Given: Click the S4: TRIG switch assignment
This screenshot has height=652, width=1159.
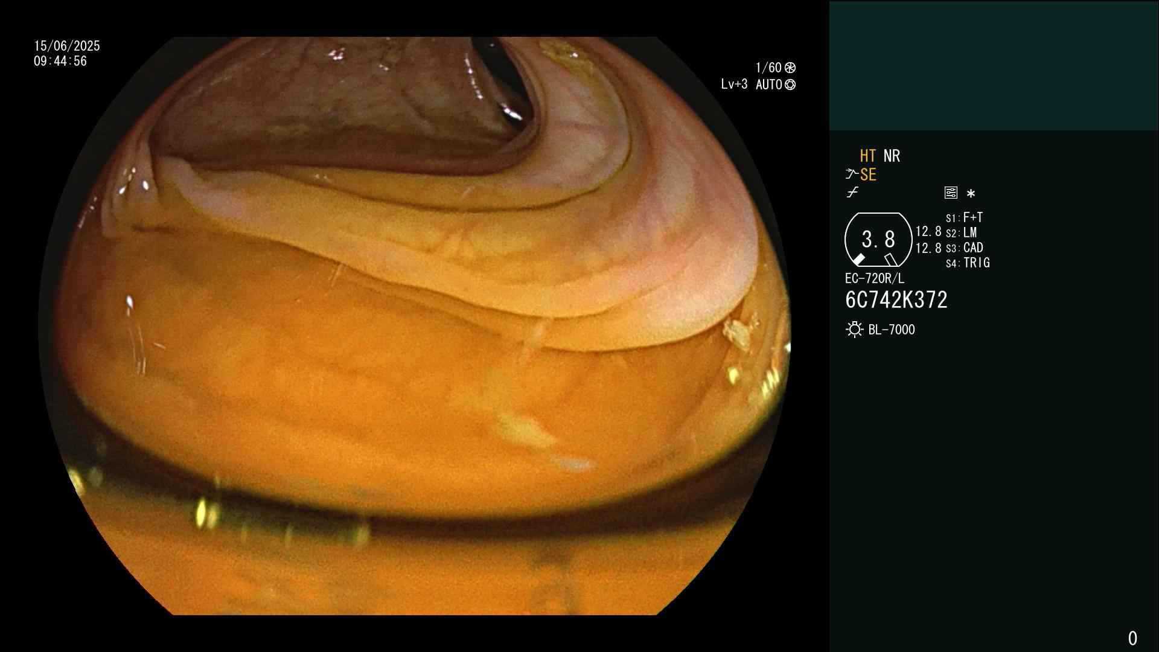Looking at the screenshot, I should [968, 263].
